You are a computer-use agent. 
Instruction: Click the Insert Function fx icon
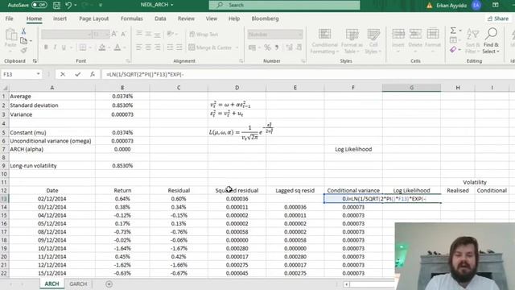(93, 74)
